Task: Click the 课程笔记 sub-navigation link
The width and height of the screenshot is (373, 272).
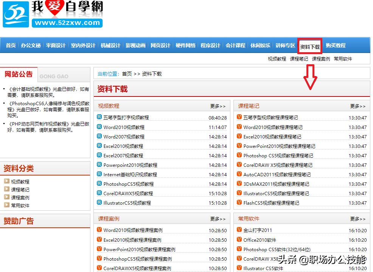Action: click(x=298, y=59)
